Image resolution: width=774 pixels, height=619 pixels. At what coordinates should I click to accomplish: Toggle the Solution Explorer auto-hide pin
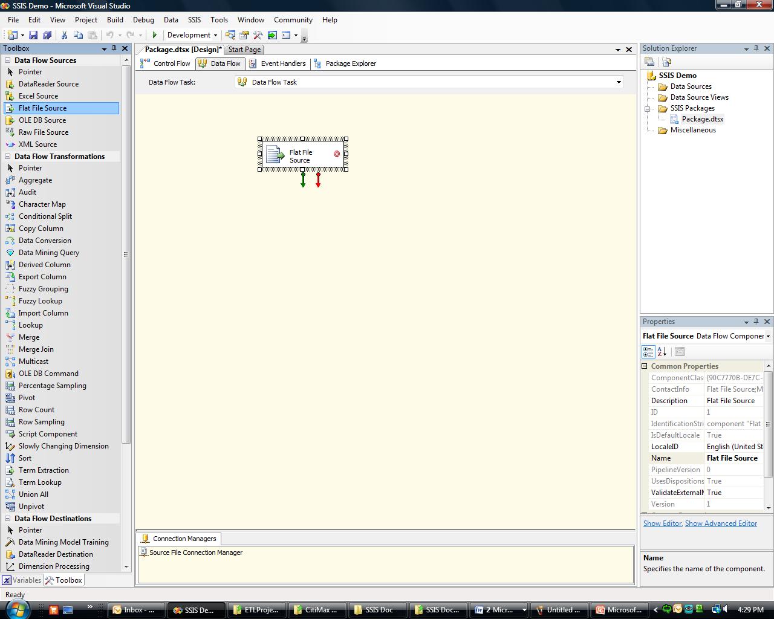[756, 48]
